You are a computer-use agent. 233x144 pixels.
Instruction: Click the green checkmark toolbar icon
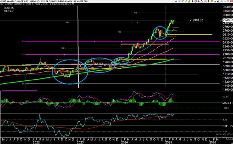click(x=183, y=1)
